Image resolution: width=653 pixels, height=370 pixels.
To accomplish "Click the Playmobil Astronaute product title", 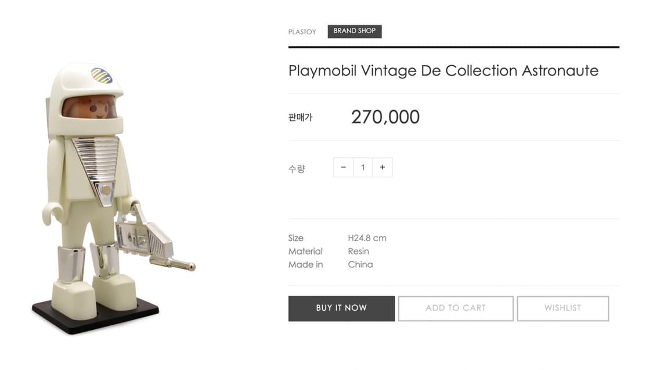I will pos(443,71).
